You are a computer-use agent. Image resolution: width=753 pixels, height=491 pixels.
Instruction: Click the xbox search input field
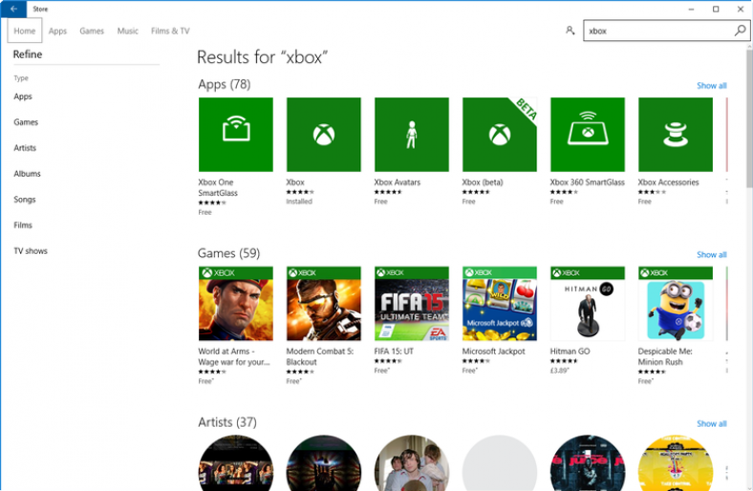point(659,31)
